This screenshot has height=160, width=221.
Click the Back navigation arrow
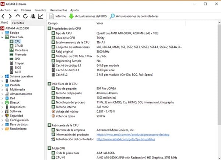point(3,16)
